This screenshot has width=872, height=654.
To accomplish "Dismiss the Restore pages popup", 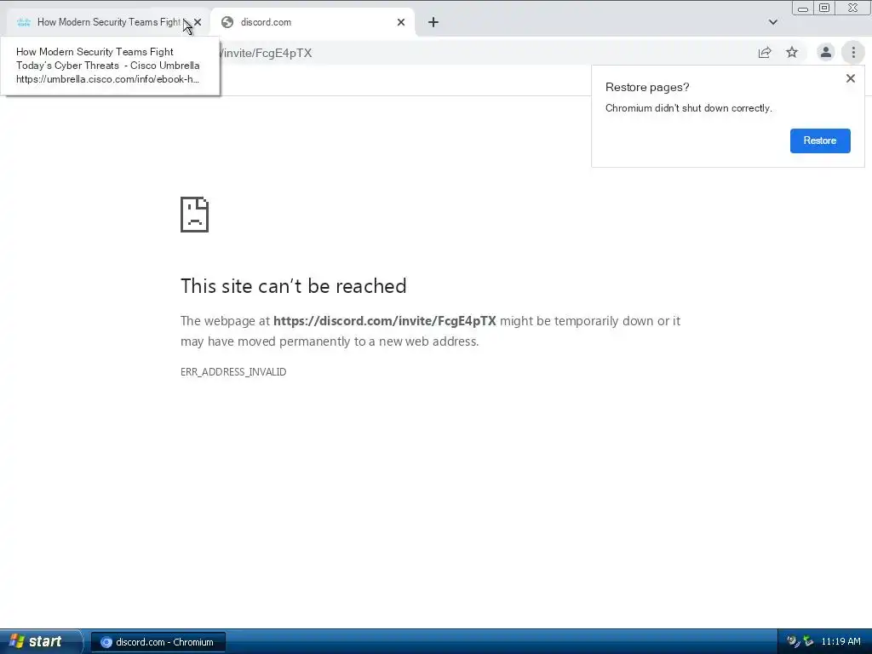I will 851,78.
